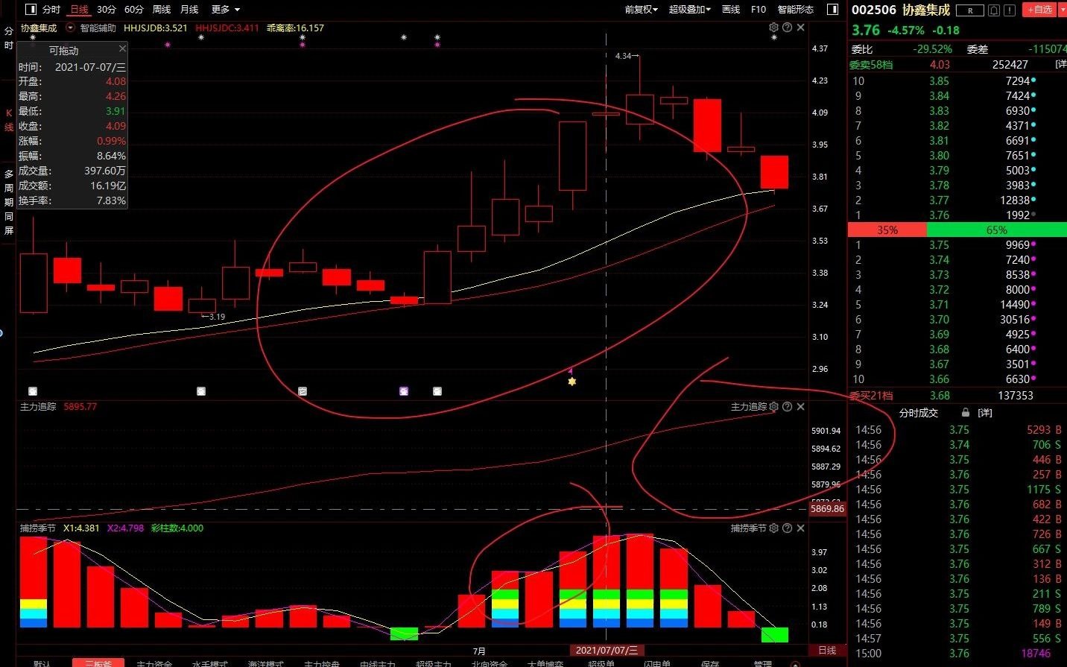Screen dimensions: 1067x667
Task: Select the 超级主力 template tab
Action: pyautogui.click(x=434, y=663)
